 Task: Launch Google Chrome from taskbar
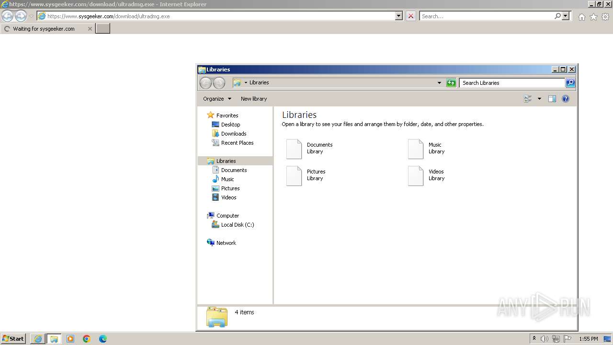87,339
